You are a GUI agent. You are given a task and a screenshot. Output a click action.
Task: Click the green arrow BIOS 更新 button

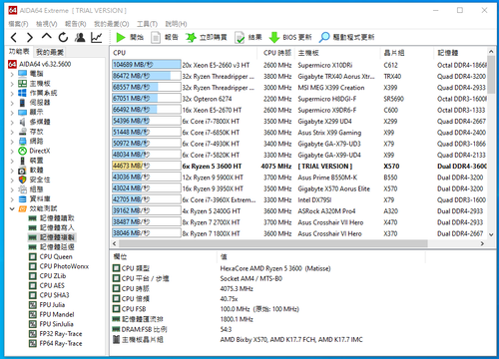(x=290, y=37)
